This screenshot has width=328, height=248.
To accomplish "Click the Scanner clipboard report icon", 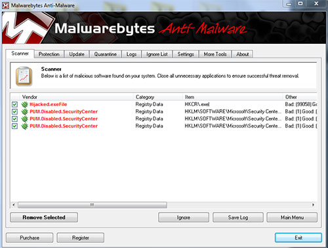I will pyautogui.click(x=24, y=77).
